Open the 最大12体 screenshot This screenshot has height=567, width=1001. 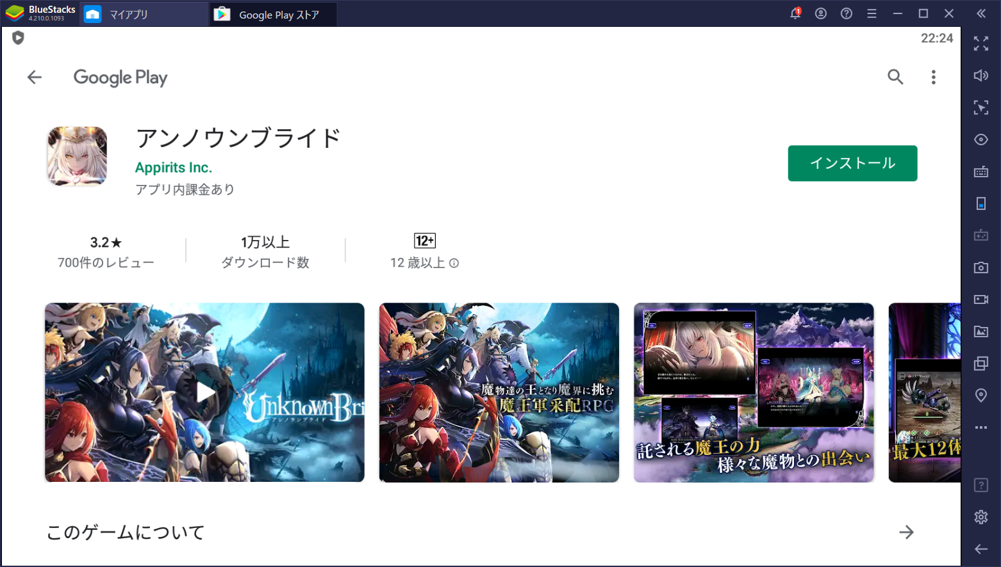925,392
